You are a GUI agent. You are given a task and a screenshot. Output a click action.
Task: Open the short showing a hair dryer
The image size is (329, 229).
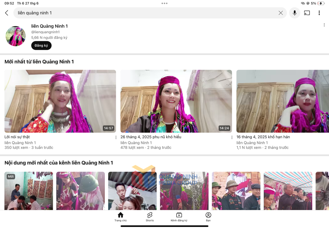pos(133,191)
